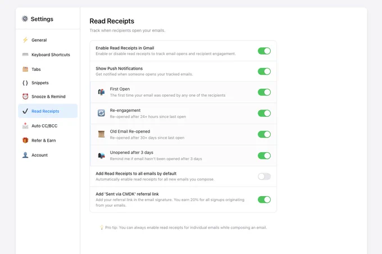Disable Enable Read Receipts in Gmail toggle

pyautogui.click(x=265, y=51)
